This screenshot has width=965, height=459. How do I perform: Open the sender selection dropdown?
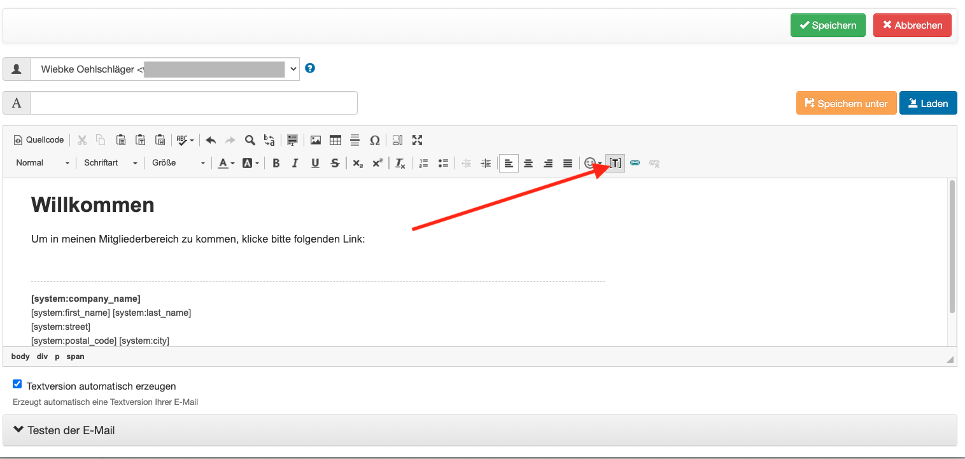click(164, 69)
